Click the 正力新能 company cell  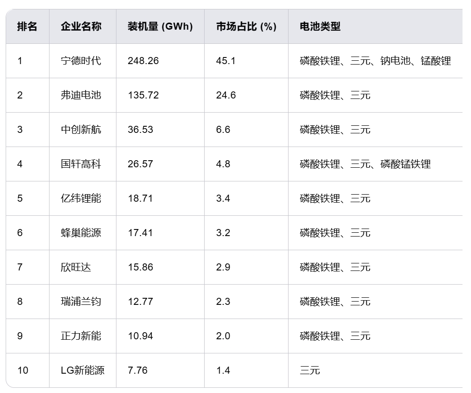tap(81, 336)
